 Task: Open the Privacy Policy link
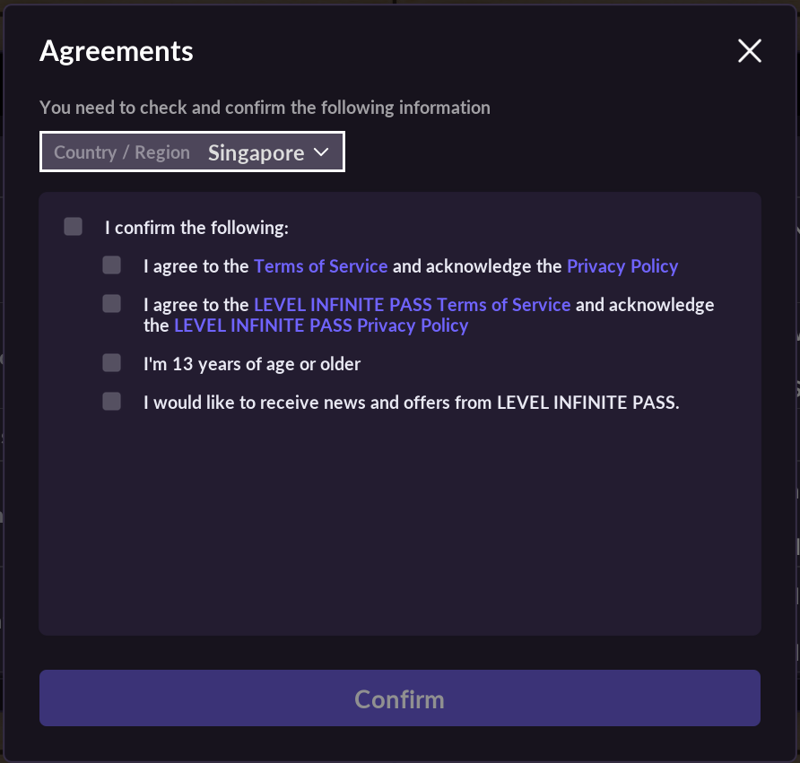(x=622, y=265)
